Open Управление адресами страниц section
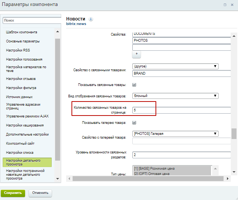238x200 pixels. coord(23,106)
